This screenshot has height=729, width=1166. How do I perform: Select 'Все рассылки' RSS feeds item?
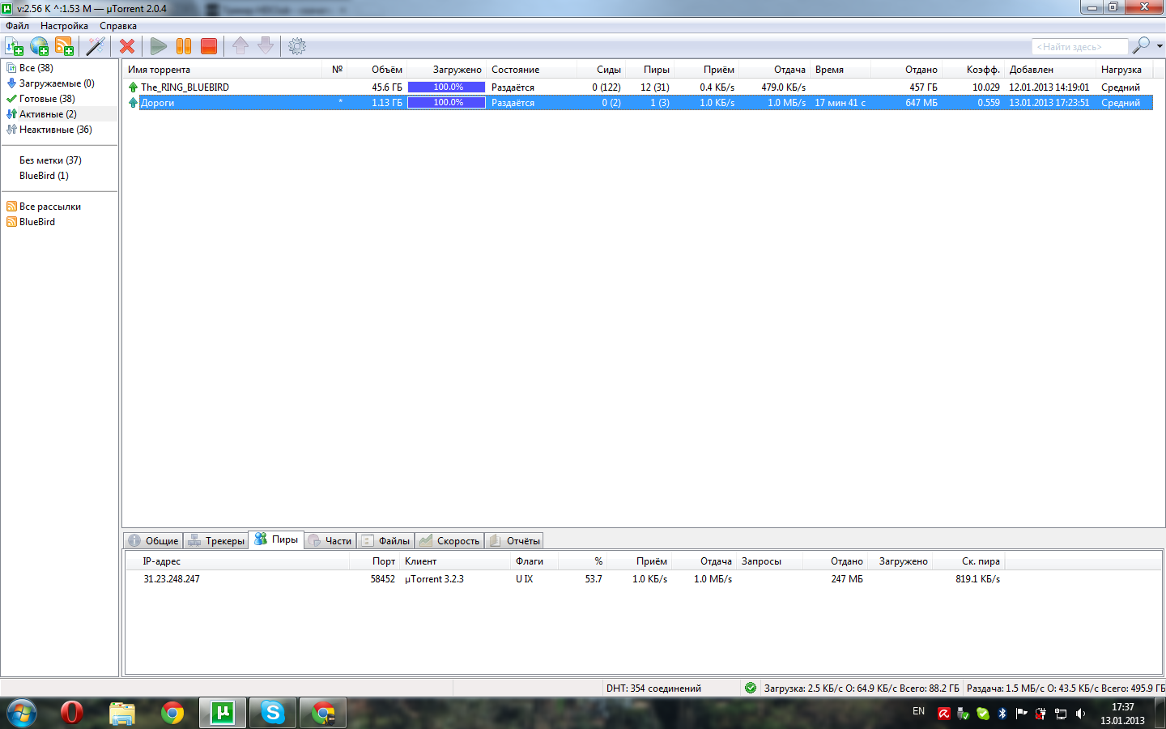[50, 207]
